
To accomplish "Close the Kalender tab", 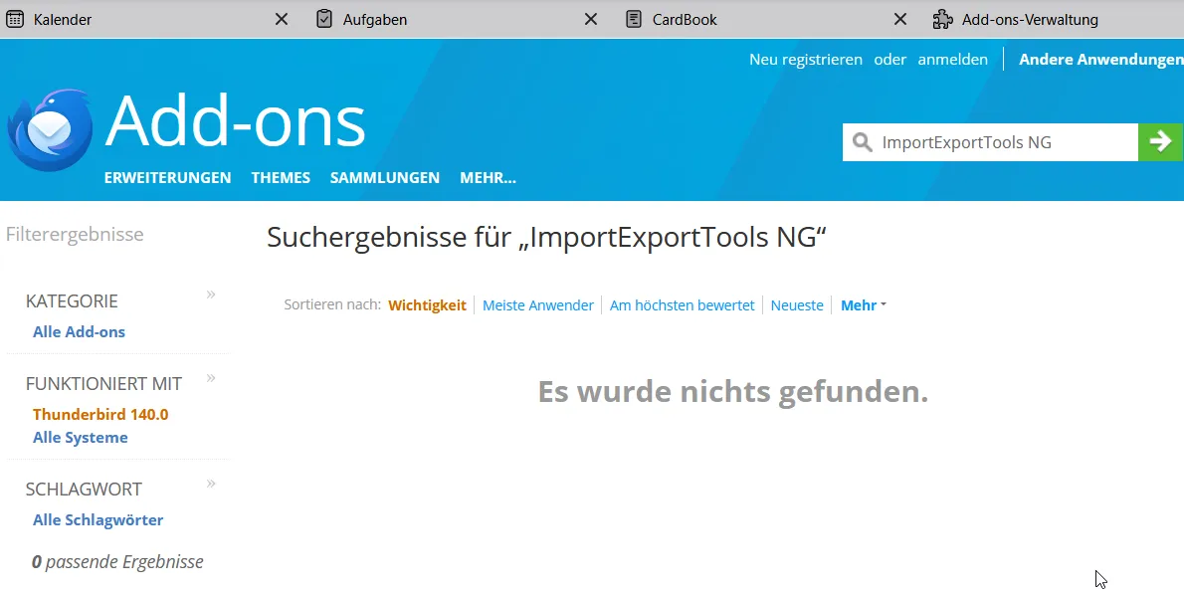I will 281,19.
